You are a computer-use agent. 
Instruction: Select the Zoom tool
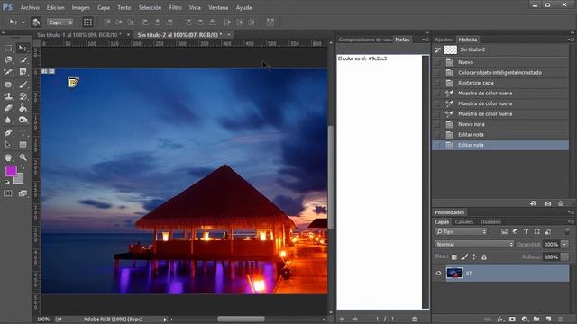(x=23, y=157)
